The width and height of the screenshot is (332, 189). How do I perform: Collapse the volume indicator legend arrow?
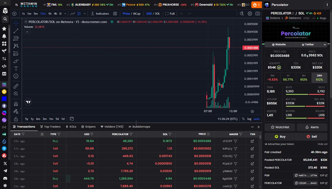tap(27, 32)
